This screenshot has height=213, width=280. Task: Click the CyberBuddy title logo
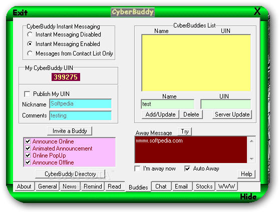coord(133,12)
